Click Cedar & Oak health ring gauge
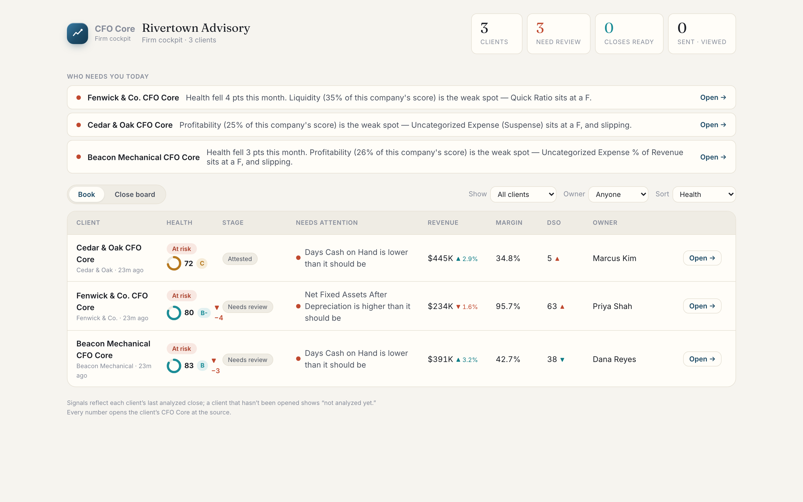Image resolution: width=803 pixels, height=502 pixels. coord(174,263)
